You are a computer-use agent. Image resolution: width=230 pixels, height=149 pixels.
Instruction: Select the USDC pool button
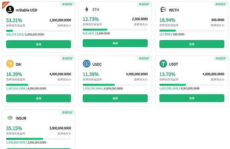[115, 98]
